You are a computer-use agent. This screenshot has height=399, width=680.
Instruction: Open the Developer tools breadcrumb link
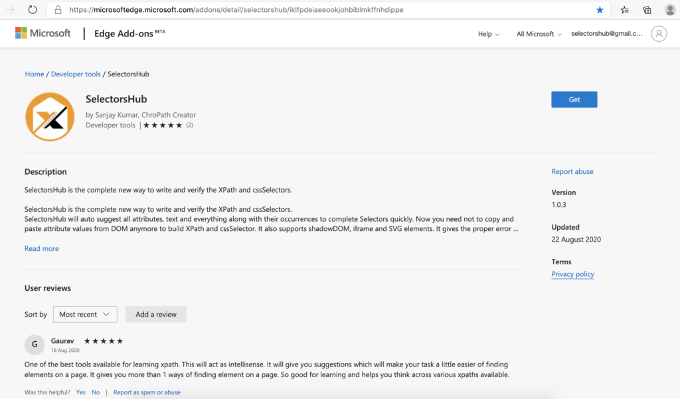click(x=76, y=74)
